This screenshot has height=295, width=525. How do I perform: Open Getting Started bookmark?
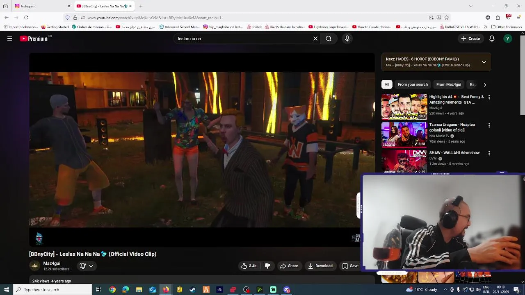(x=55, y=27)
